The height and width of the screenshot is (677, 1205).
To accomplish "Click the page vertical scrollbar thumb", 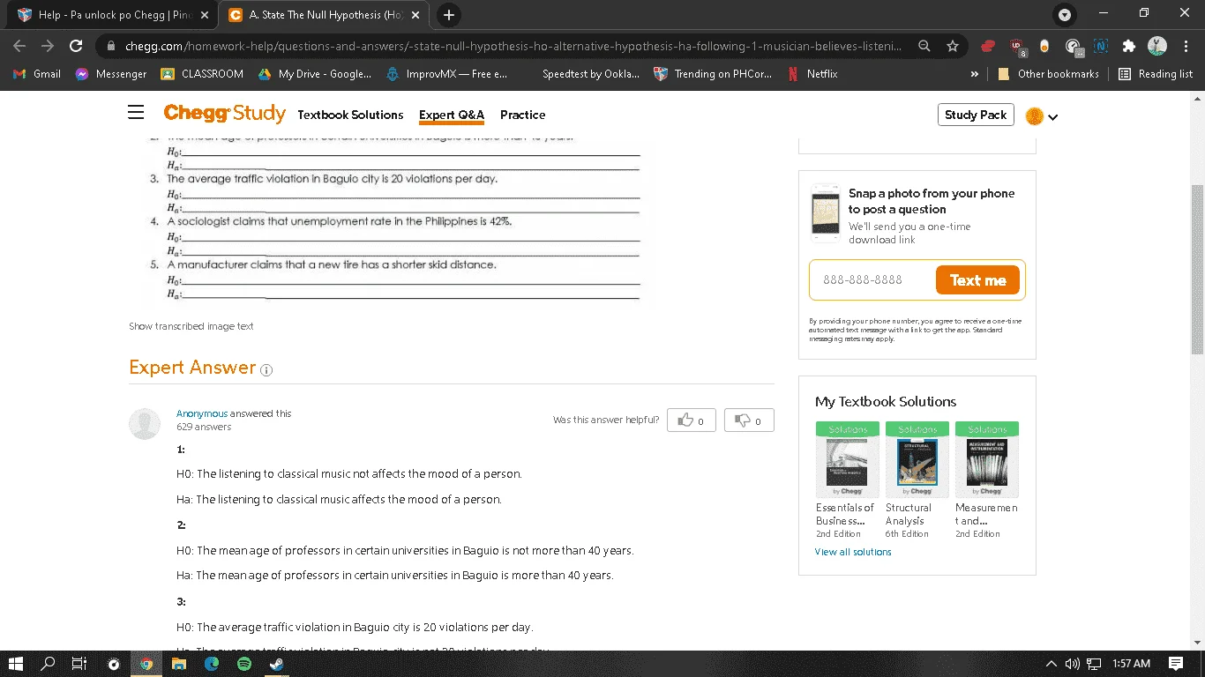I will click(x=1197, y=269).
